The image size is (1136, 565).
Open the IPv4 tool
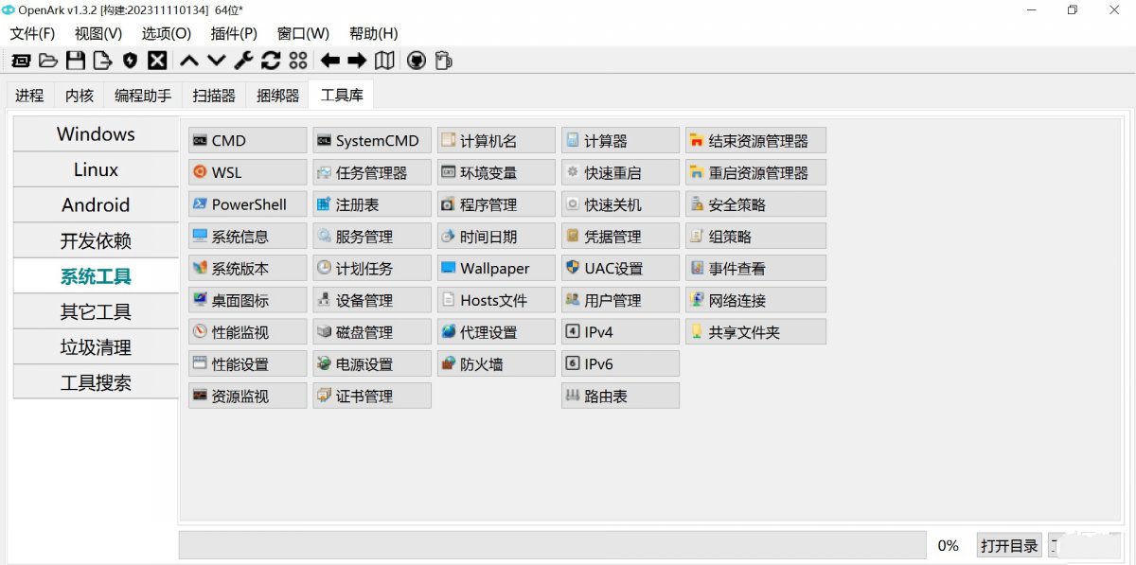(x=620, y=331)
